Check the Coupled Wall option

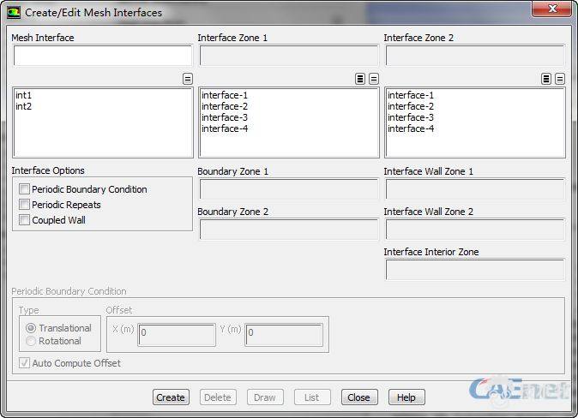click(x=24, y=220)
